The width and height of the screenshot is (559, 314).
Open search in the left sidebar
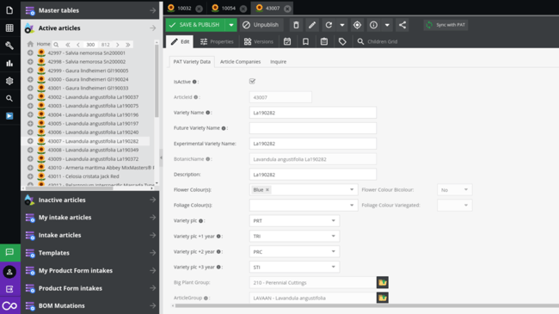[9, 98]
